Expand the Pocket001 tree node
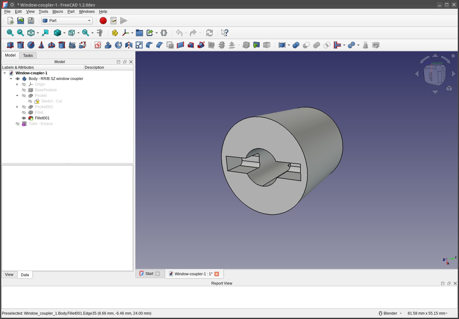 click(x=17, y=107)
